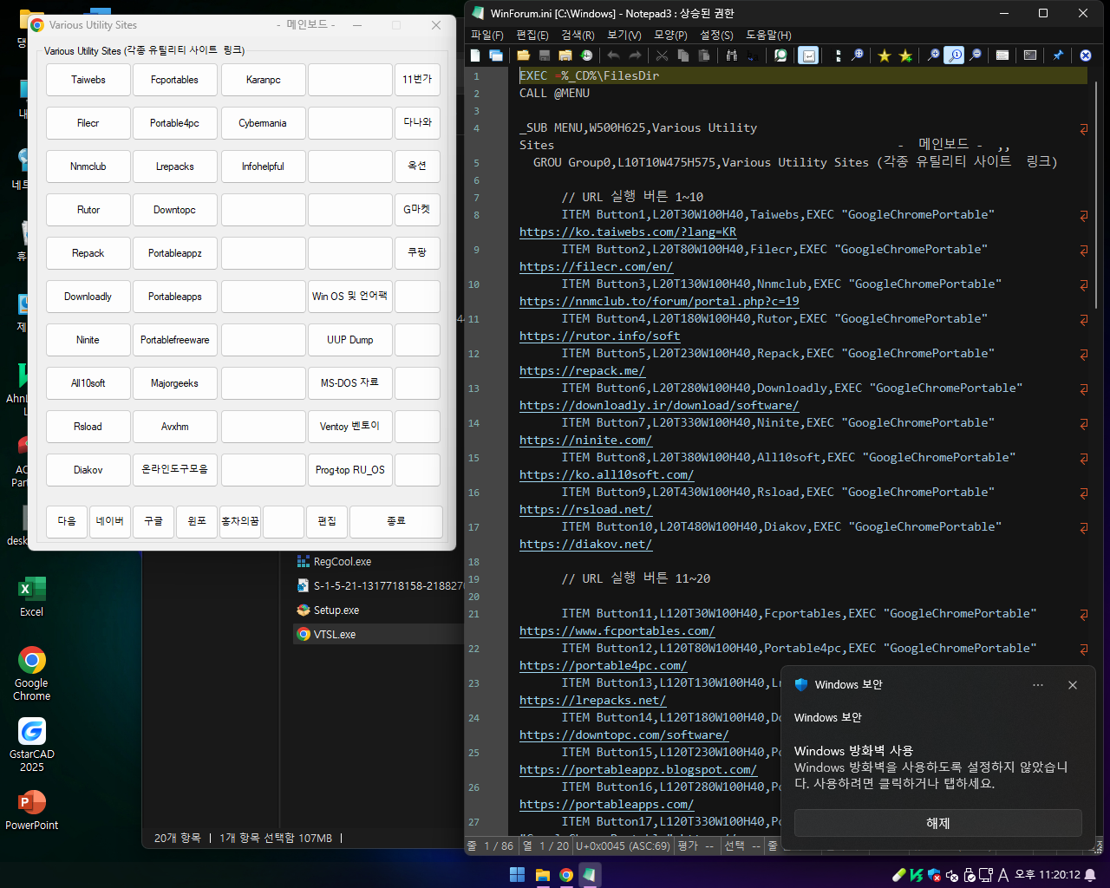Select Setup.exe in the file explorer
The image size is (1110, 888).
(328, 610)
